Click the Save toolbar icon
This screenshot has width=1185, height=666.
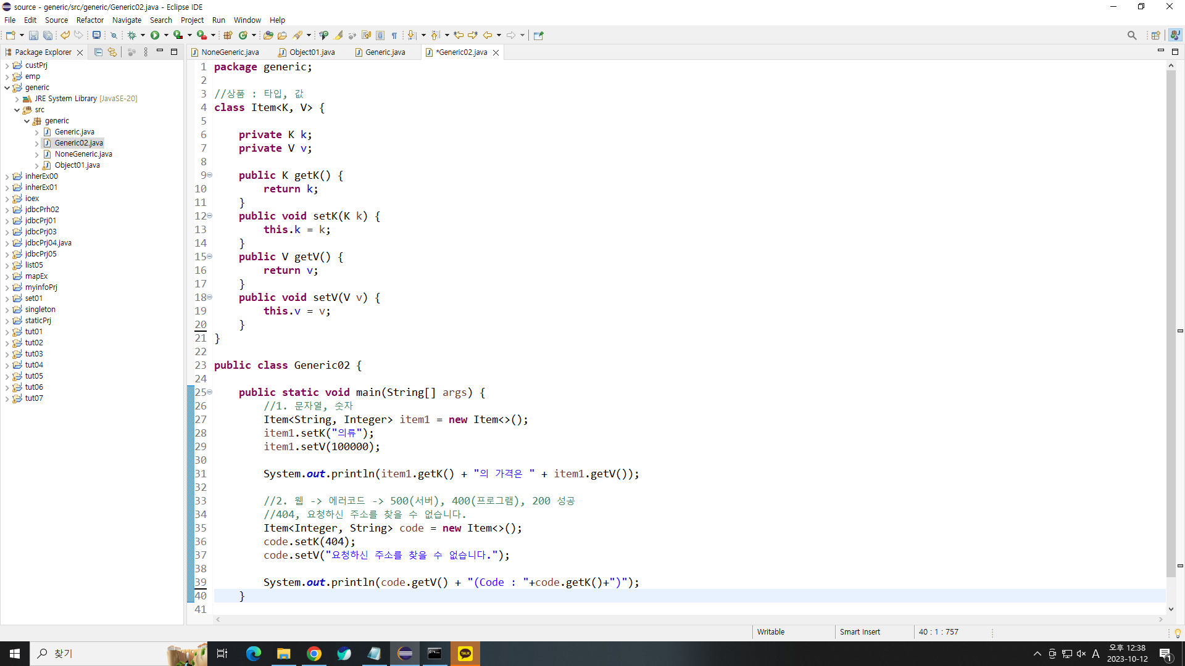click(33, 36)
